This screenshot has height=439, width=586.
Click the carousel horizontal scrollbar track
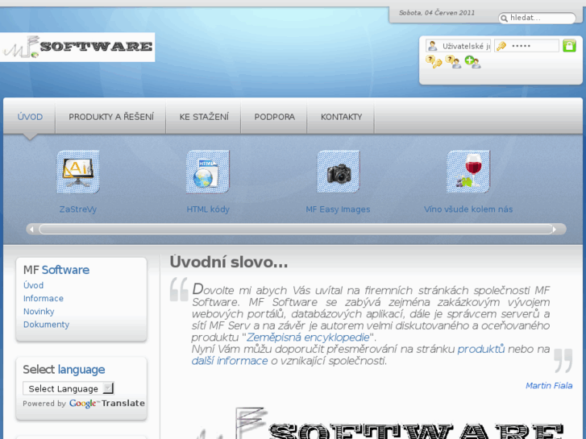pyautogui.click(x=296, y=229)
